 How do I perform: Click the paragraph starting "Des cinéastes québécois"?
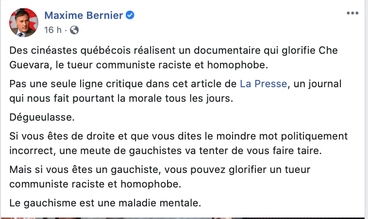[x=173, y=58]
